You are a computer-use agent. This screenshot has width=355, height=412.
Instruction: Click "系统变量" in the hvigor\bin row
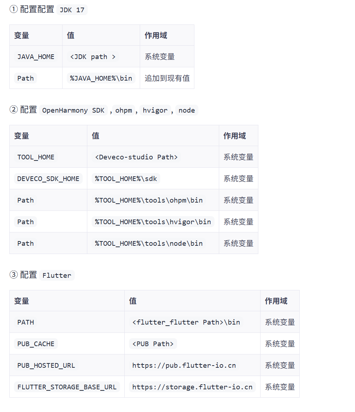pyautogui.click(x=238, y=222)
